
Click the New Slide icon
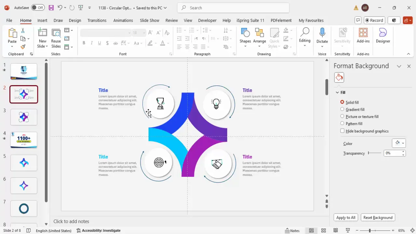(x=43, y=33)
